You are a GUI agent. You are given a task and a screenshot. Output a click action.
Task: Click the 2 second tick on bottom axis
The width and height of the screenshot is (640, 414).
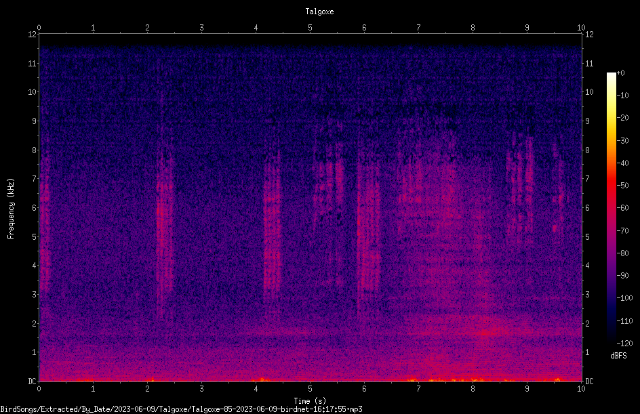[x=147, y=389]
